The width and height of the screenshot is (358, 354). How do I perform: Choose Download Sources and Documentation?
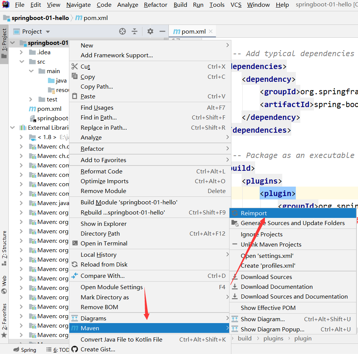coord(294,296)
